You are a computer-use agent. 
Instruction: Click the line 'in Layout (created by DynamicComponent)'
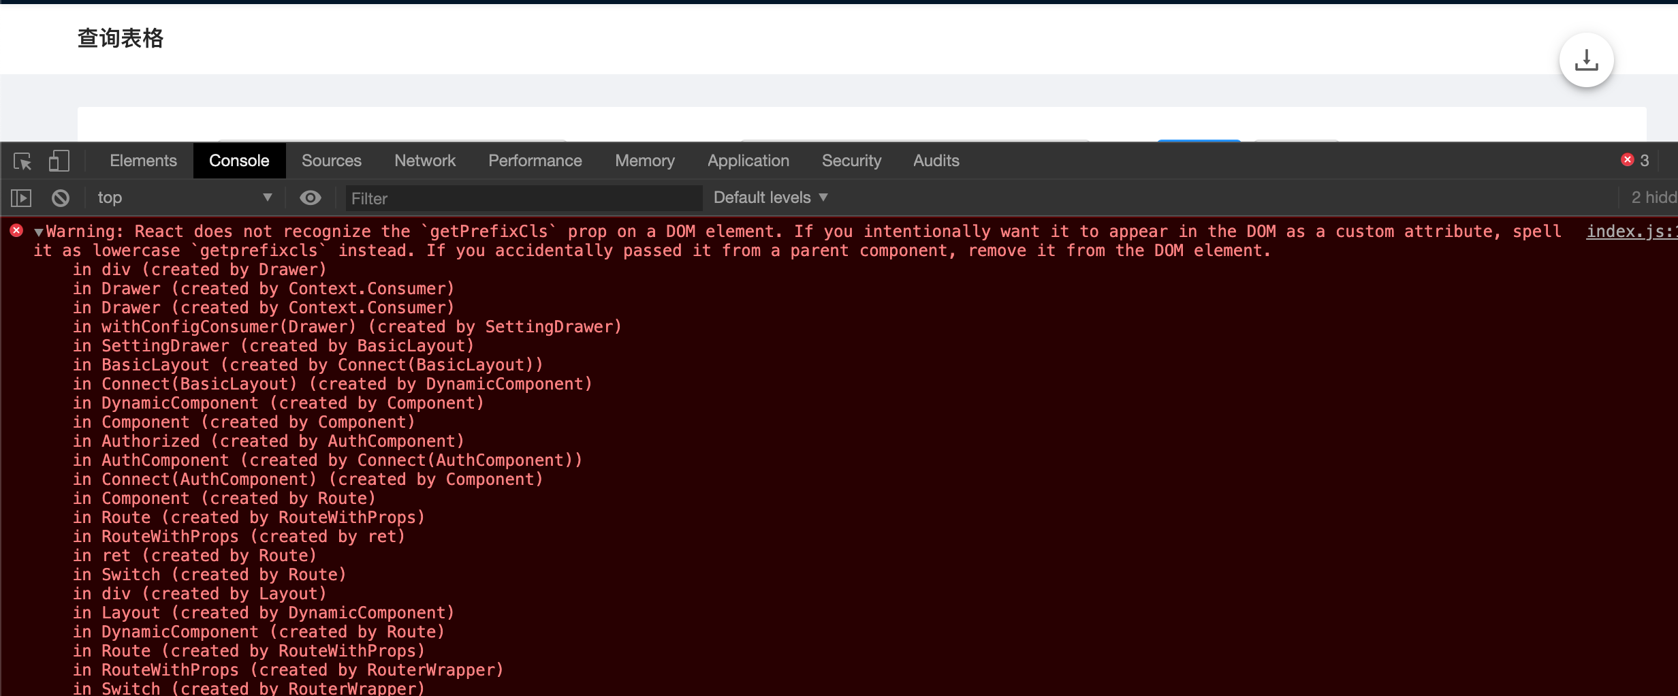click(264, 613)
